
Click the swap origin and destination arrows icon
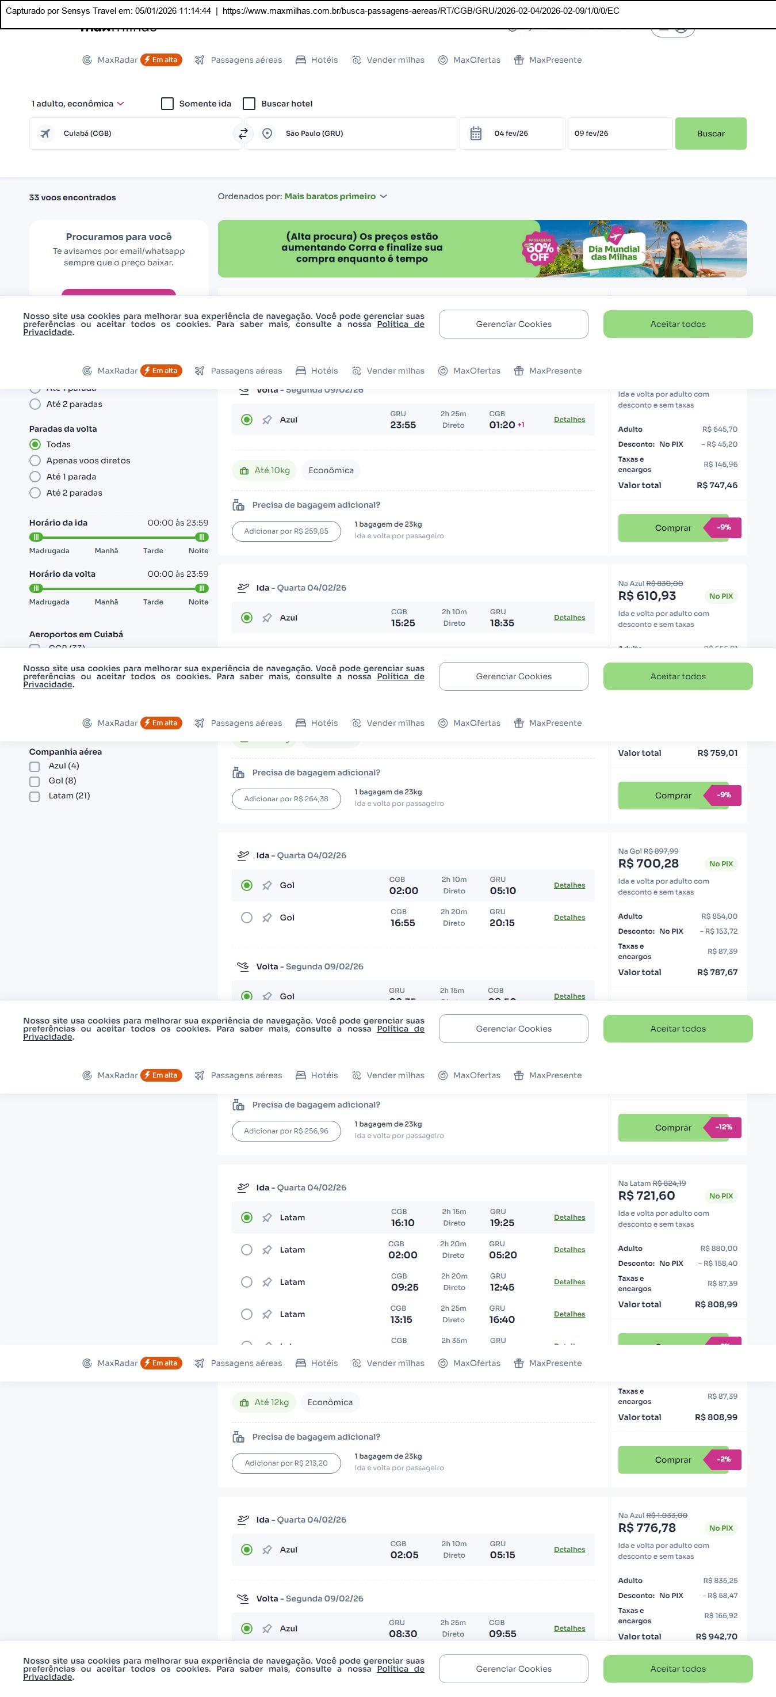[x=243, y=134]
